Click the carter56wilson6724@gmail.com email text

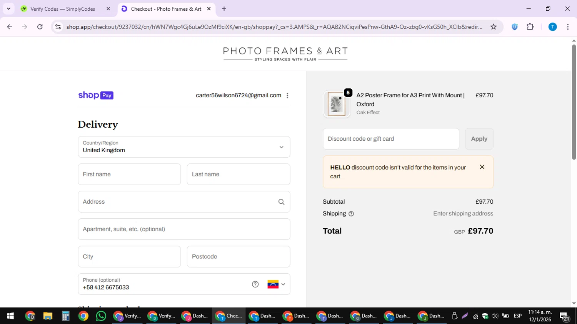[238, 95]
